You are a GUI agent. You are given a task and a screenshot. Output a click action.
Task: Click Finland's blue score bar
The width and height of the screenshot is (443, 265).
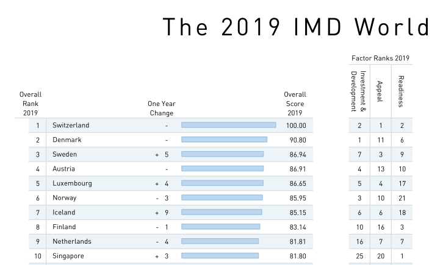tap(220, 227)
